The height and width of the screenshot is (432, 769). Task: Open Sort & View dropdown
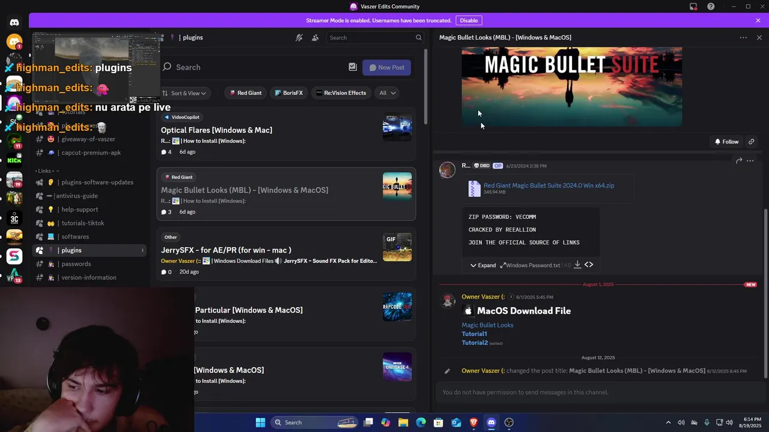184,93
